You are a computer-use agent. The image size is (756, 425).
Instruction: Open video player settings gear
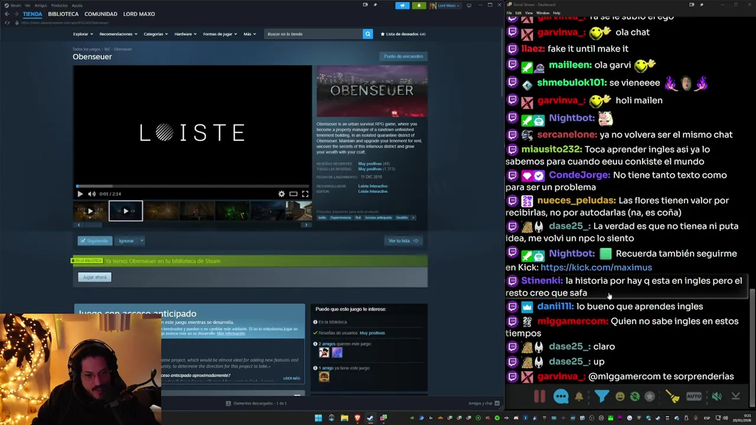(x=282, y=194)
